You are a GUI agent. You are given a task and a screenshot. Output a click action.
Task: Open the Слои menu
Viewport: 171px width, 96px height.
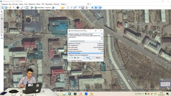click(x=26, y=4)
